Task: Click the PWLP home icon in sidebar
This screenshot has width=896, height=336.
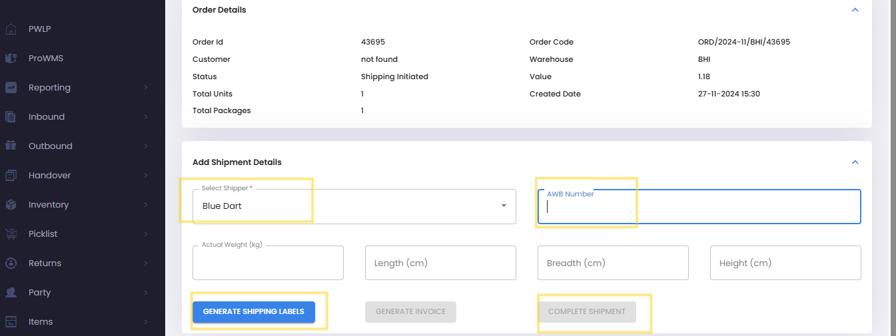Action: click(11, 29)
